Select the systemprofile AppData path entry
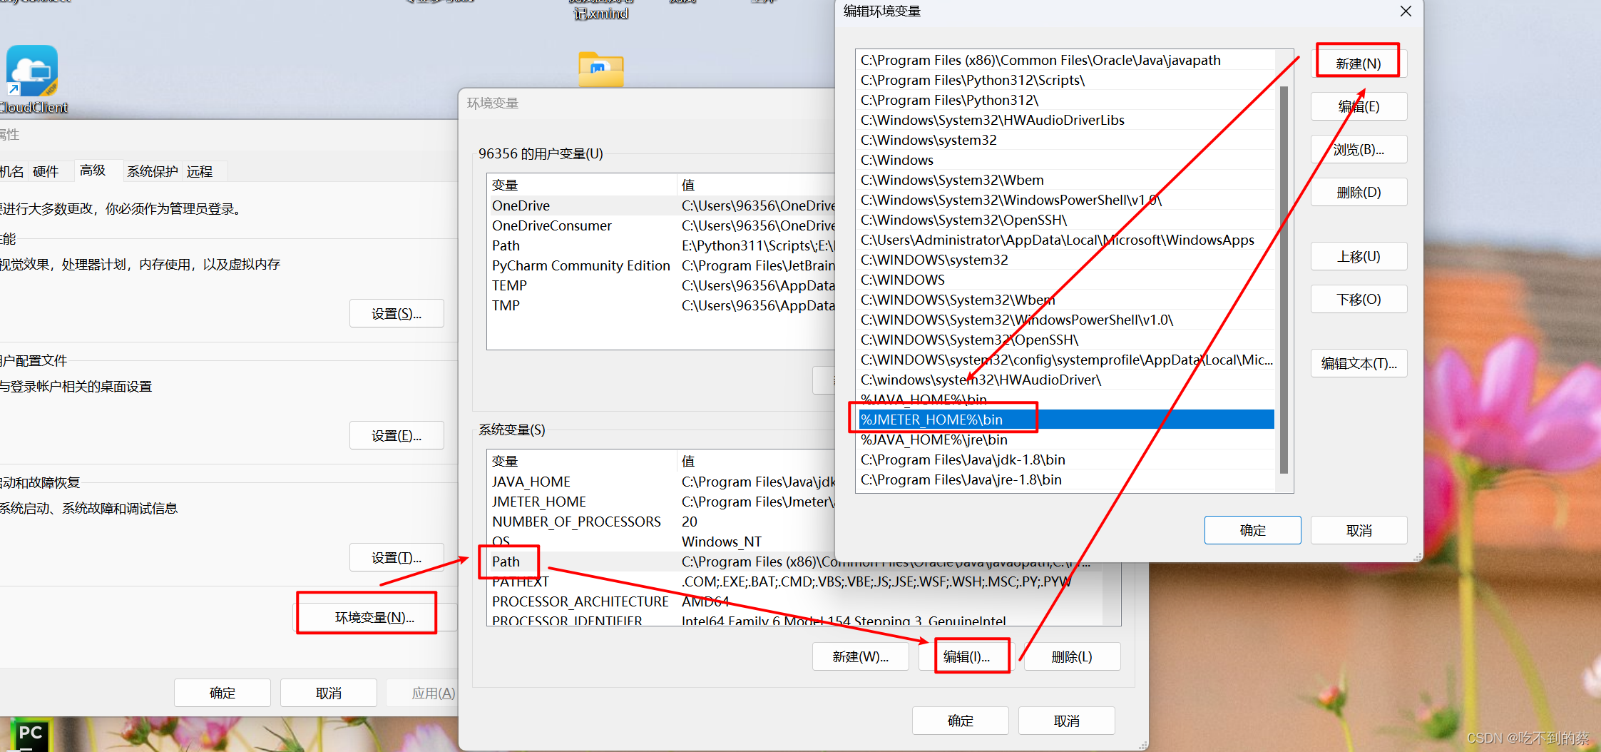This screenshot has height=752, width=1601. [x=1067, y=360]
